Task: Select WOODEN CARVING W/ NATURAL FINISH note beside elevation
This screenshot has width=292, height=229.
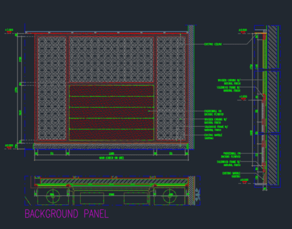Action: point(215,121)
